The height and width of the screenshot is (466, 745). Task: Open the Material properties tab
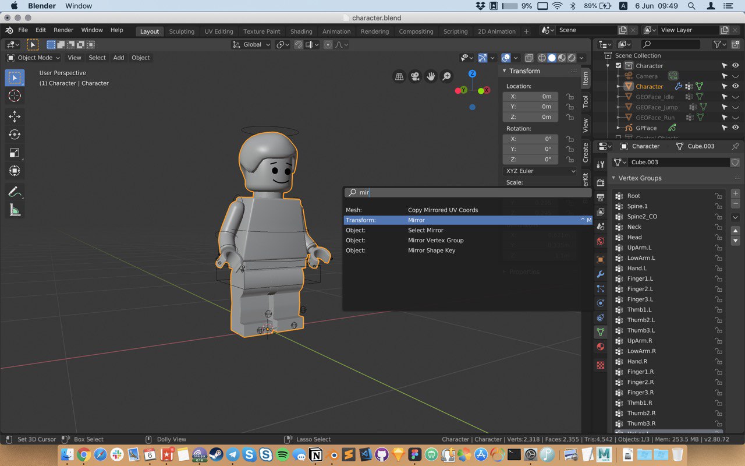[601, 347]
